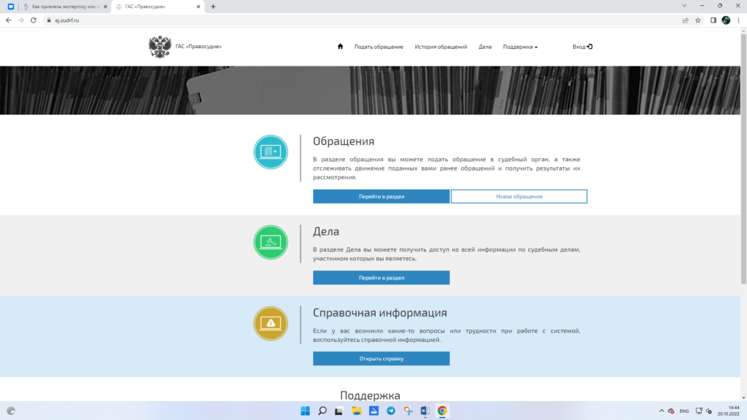Reload the page using the refresh icon

[34, 20]
